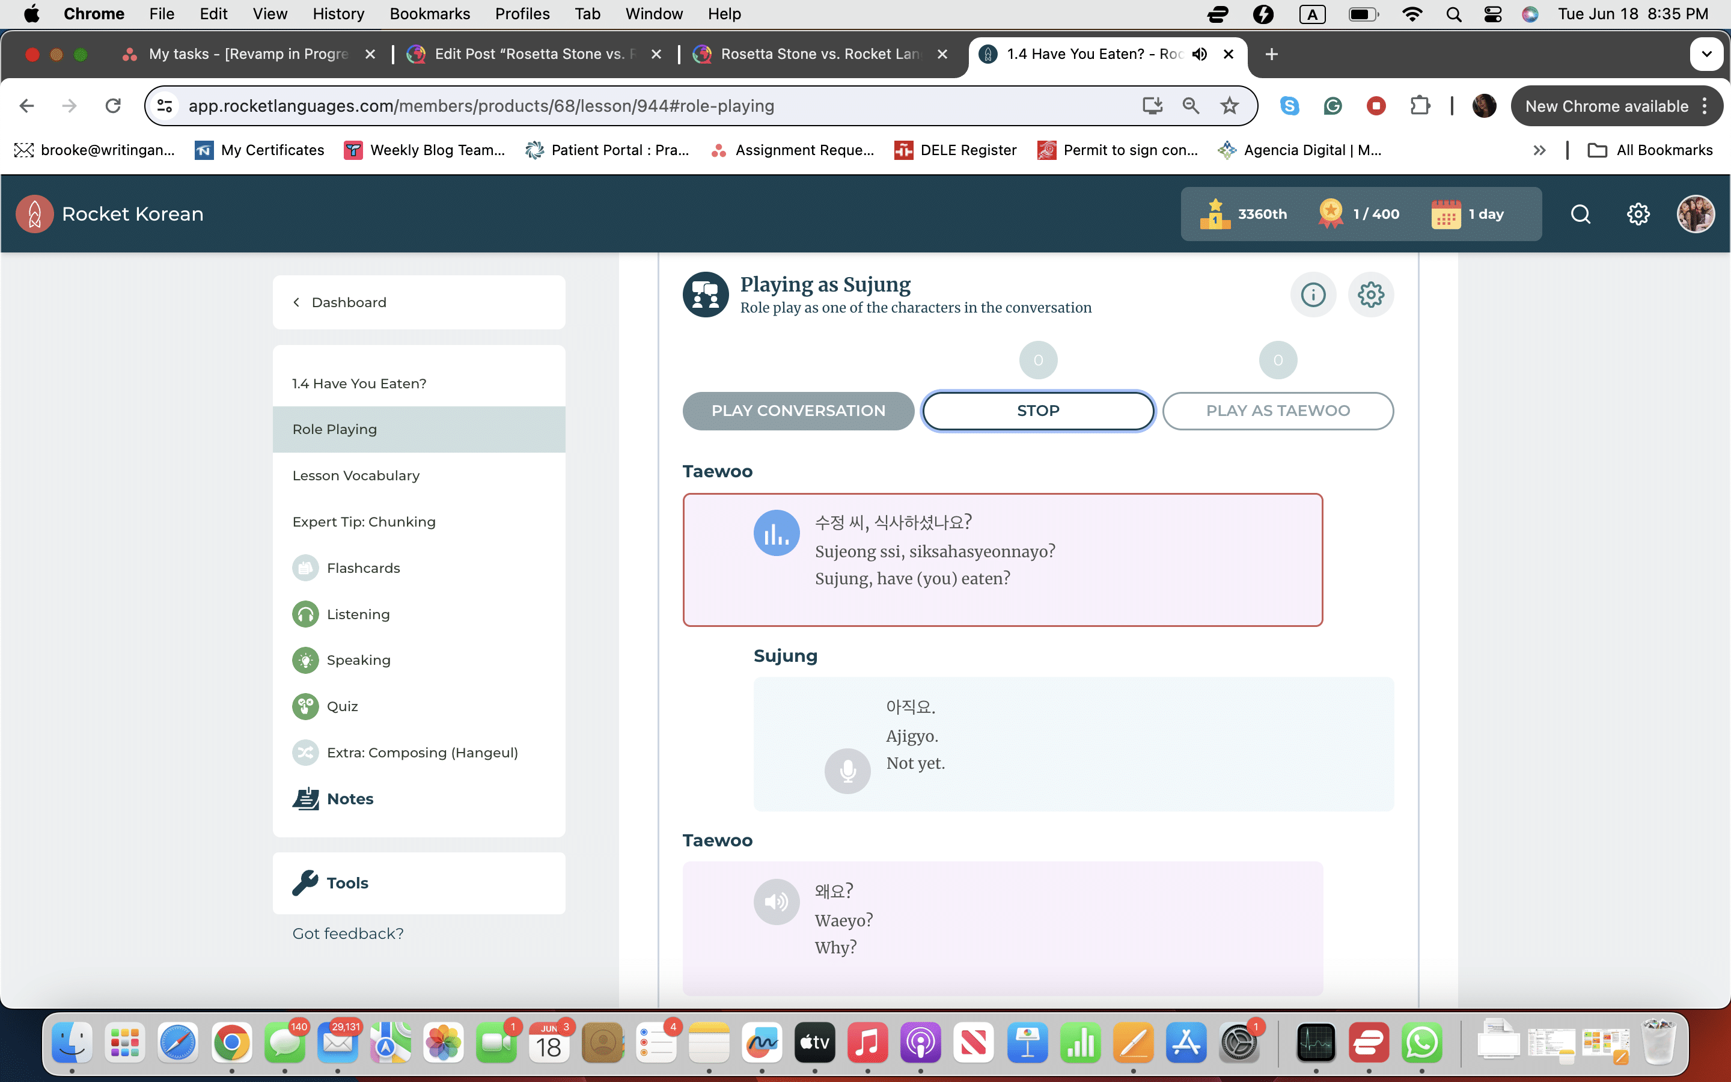Viewport: 1731px width, 1082px height.
Task: Open the Rocket Korean search icon
Action: point(1580,214)
